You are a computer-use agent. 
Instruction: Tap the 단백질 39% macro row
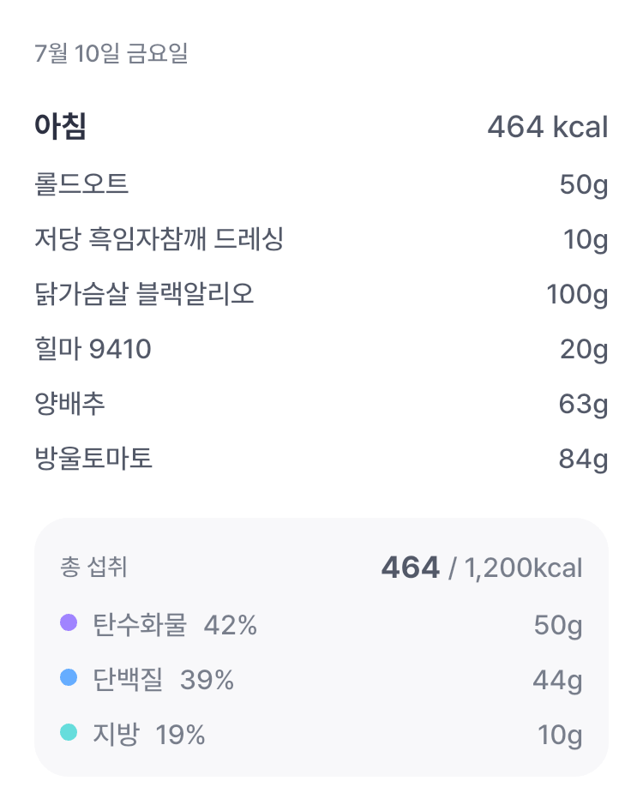[321, 680]
